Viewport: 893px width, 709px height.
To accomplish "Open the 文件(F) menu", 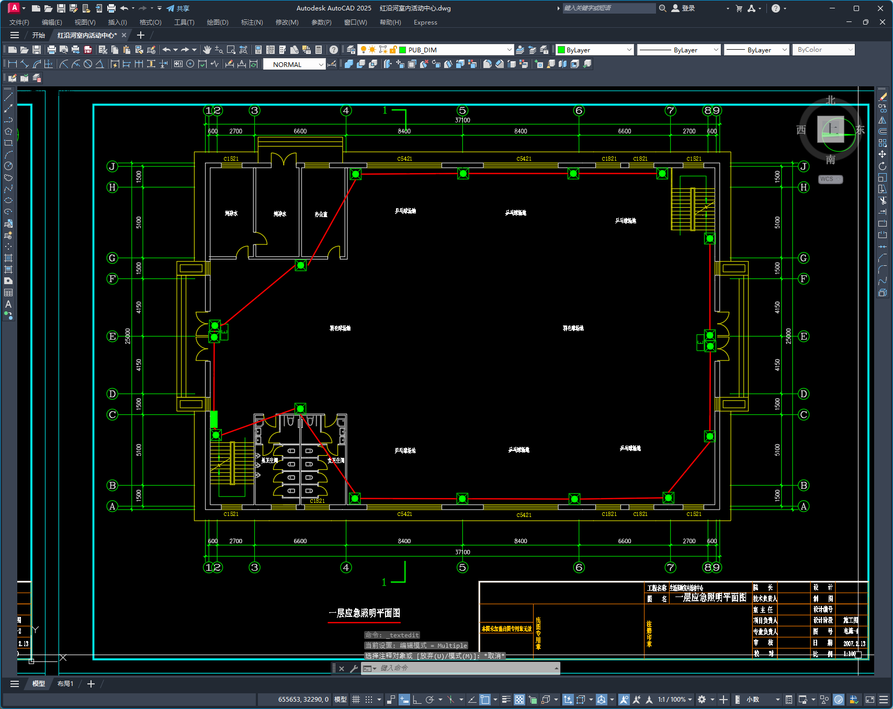I will coord(19,22).
